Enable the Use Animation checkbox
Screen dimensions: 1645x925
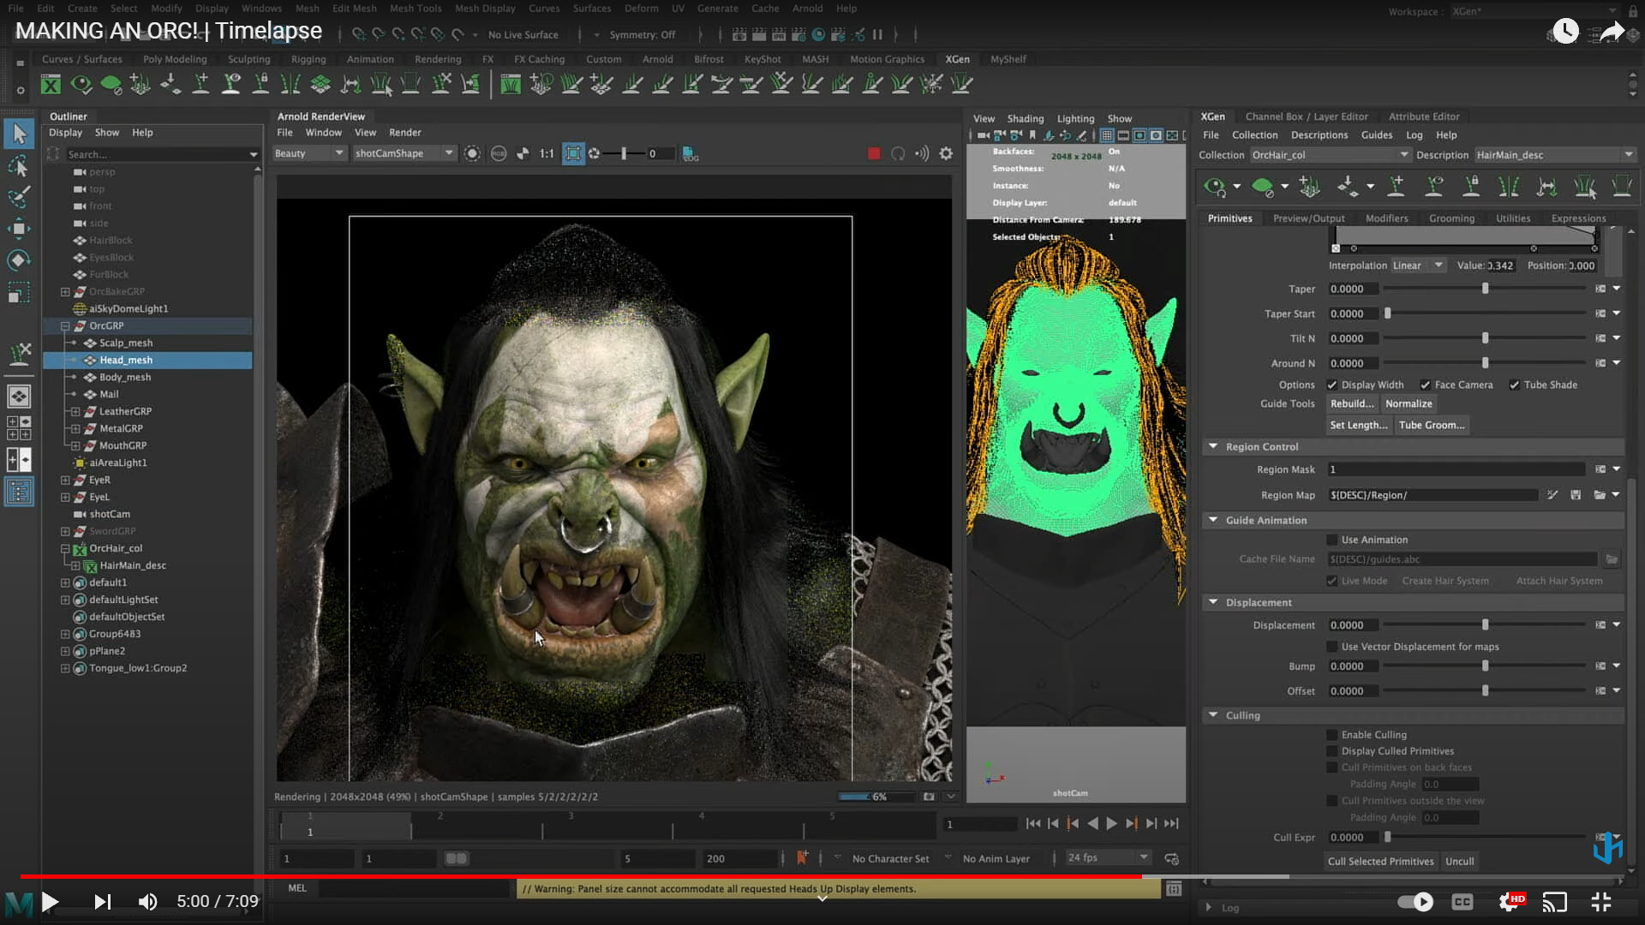(1332, 540)
